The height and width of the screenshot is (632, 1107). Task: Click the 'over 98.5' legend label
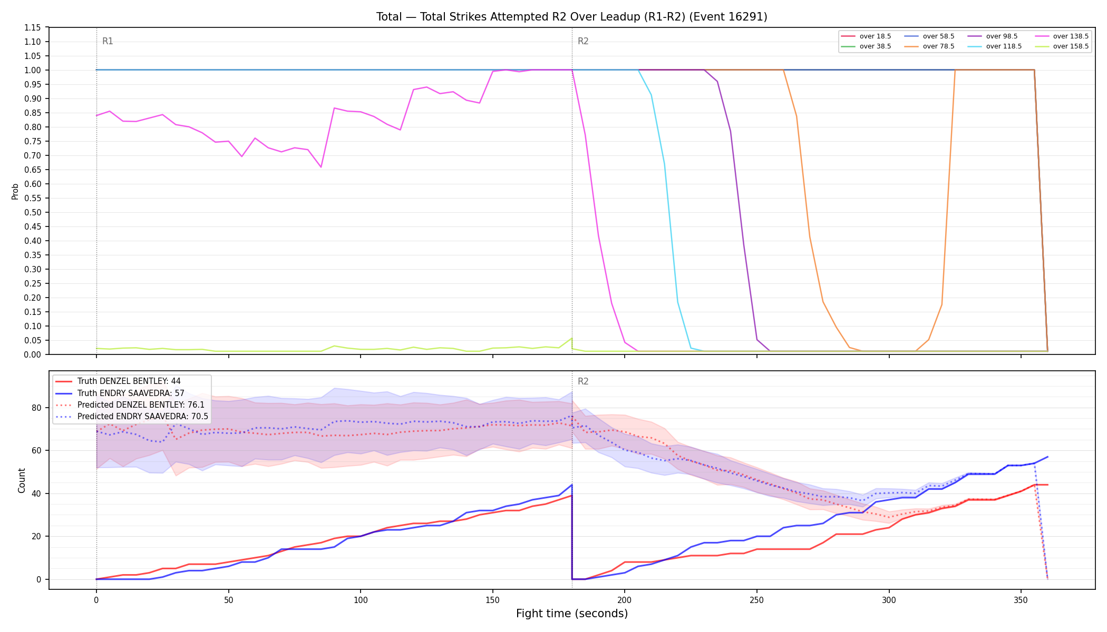pos(1002,36)
